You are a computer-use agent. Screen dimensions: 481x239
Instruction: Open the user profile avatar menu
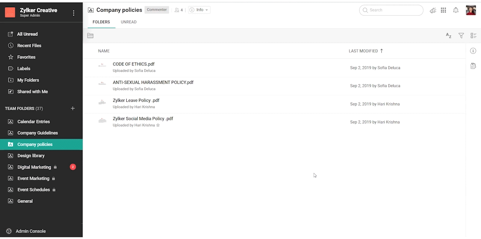pos(471,11)
